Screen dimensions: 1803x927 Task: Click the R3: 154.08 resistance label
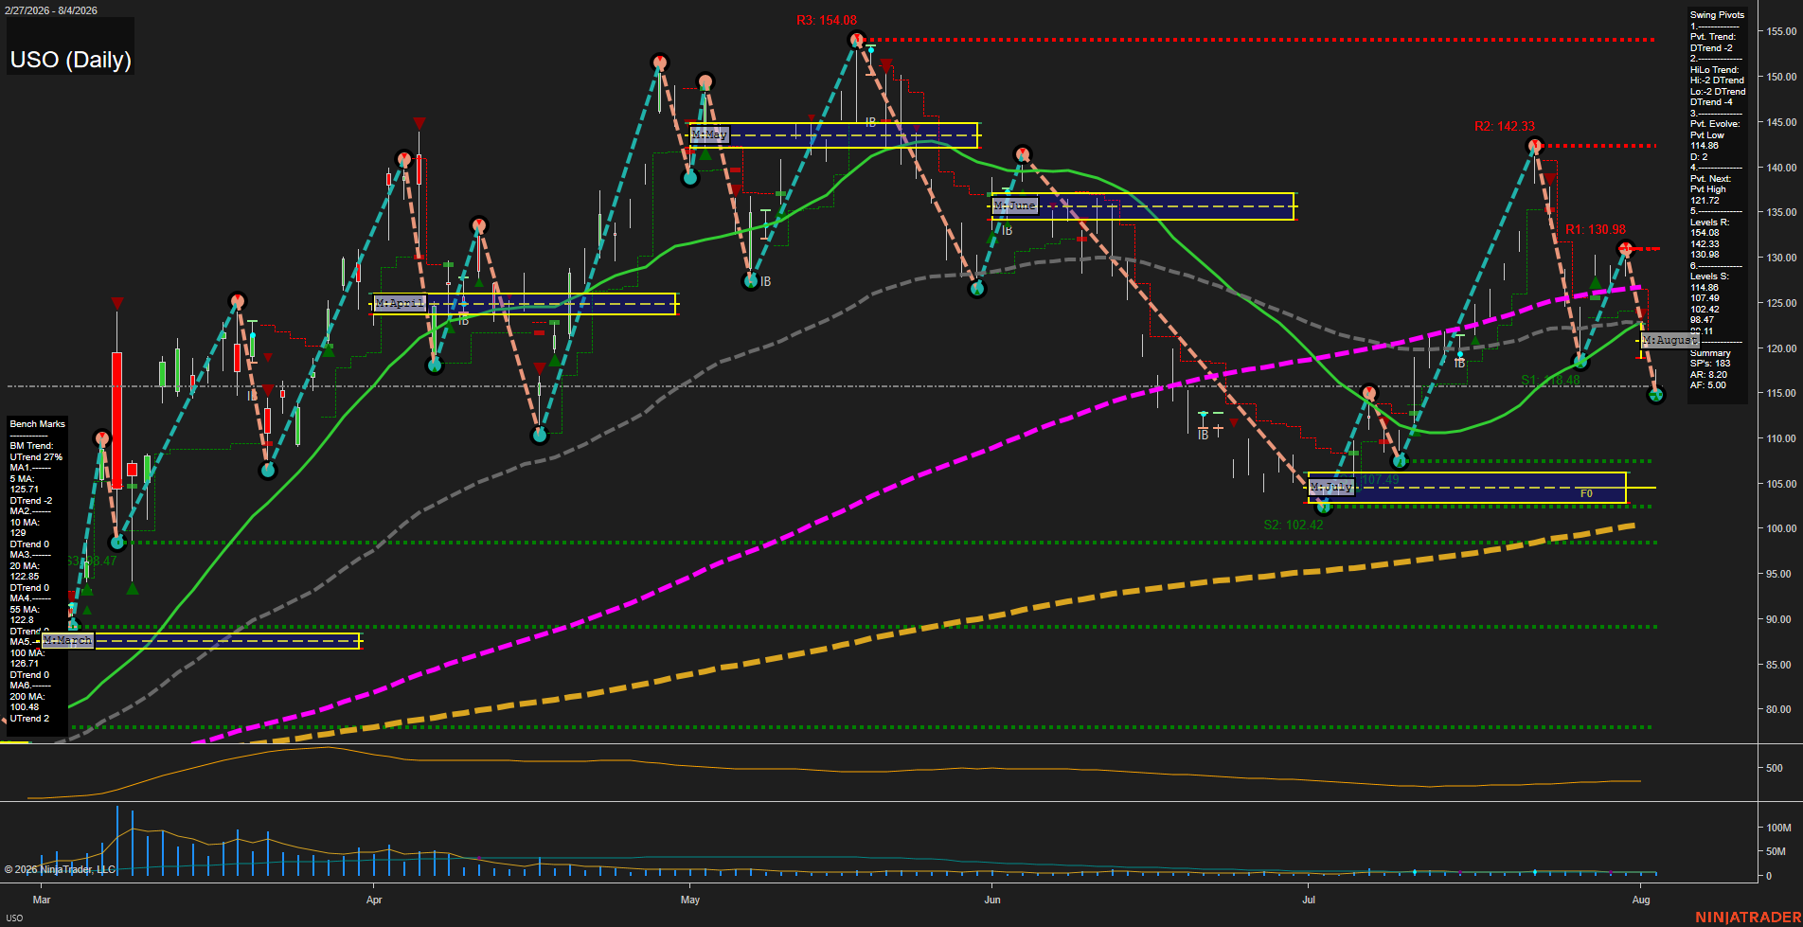click(827, 20)
